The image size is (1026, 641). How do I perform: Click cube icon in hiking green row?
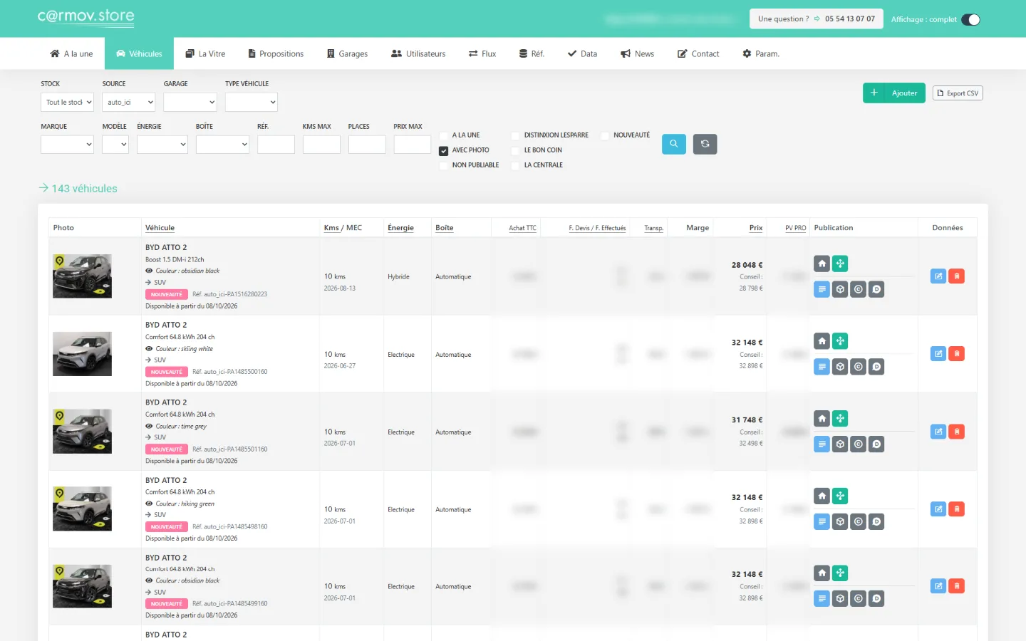pos(840,521)
